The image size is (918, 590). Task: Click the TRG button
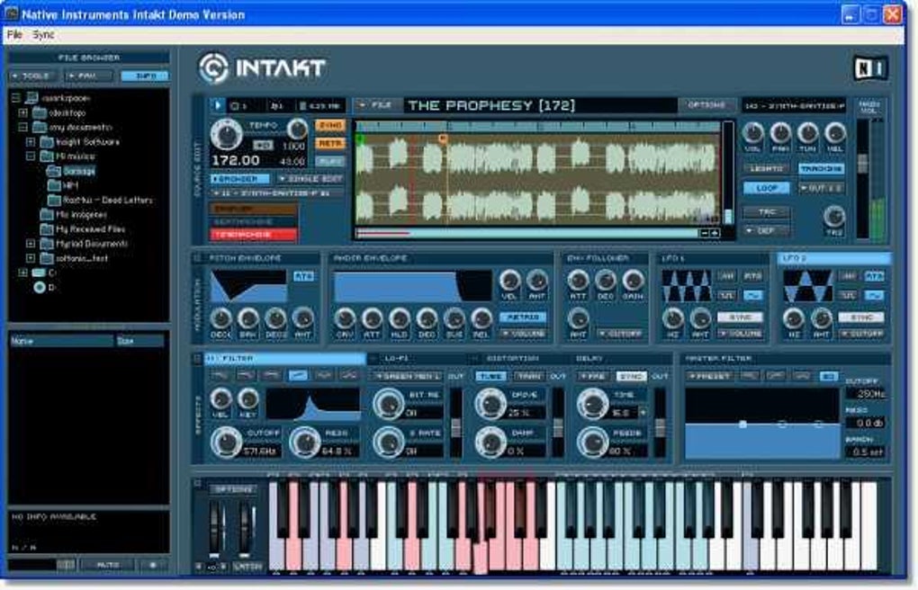click(x=766, y=212)
